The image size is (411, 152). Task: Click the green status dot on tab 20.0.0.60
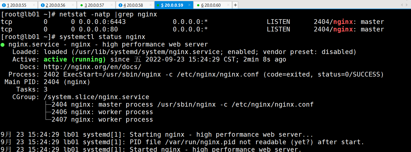(198, 5)
